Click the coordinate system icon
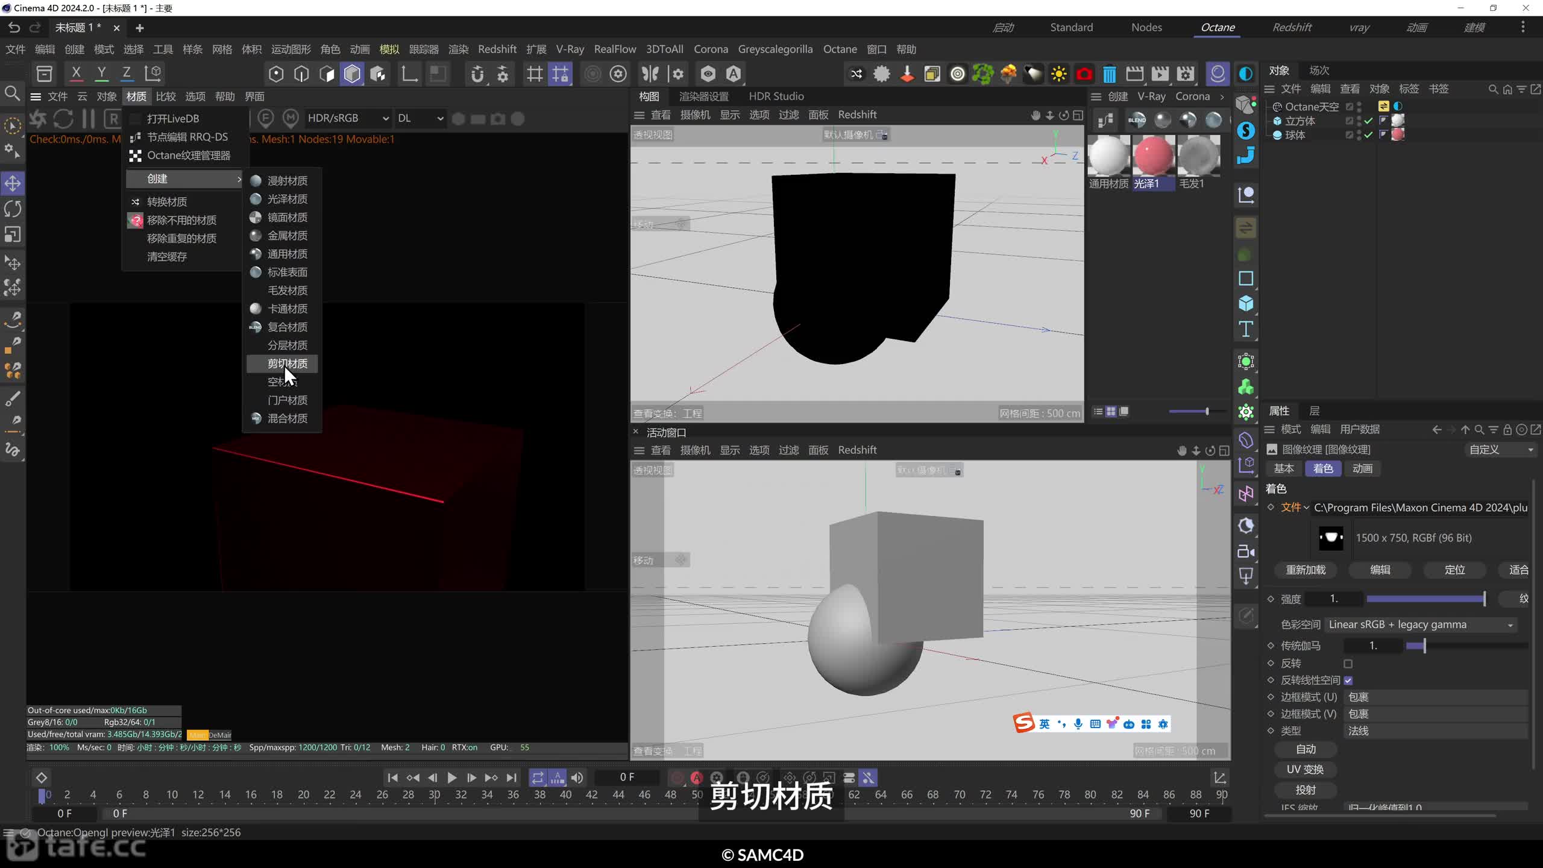The image size is (1543, 868). pos(153,74)
